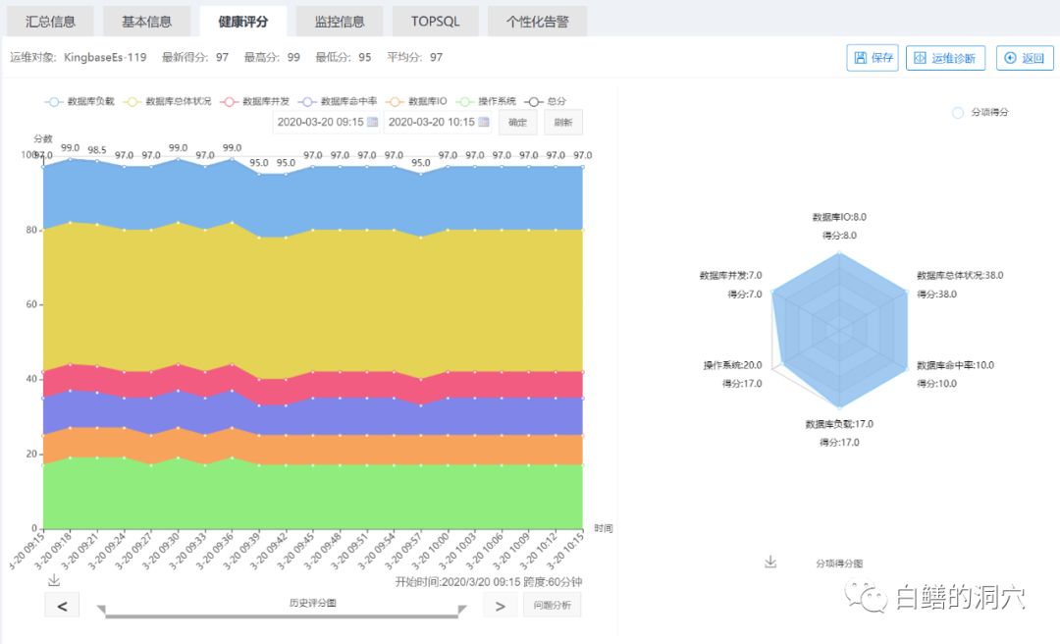Click the 问题分析 button
This screenshot has height=644, width=1060.
[x=552, y=606]
